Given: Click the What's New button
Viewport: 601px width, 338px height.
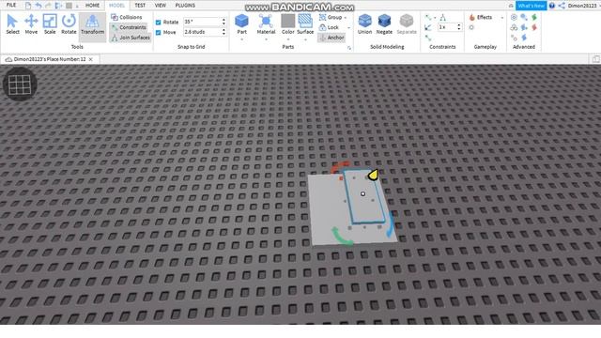Looking at the screenshot, I should coord(531,6).
